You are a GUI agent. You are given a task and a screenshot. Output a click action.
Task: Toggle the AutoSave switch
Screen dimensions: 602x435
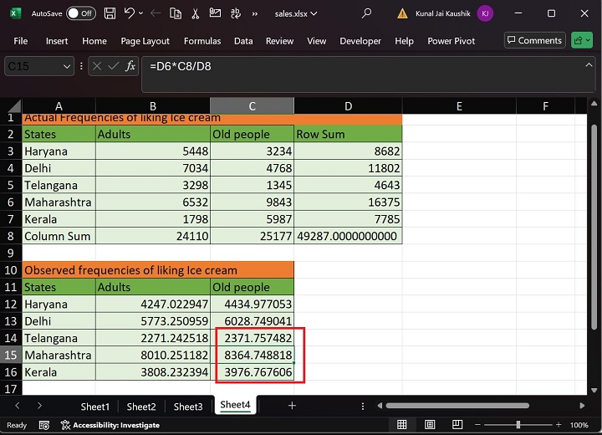click(x=80, y=13)
